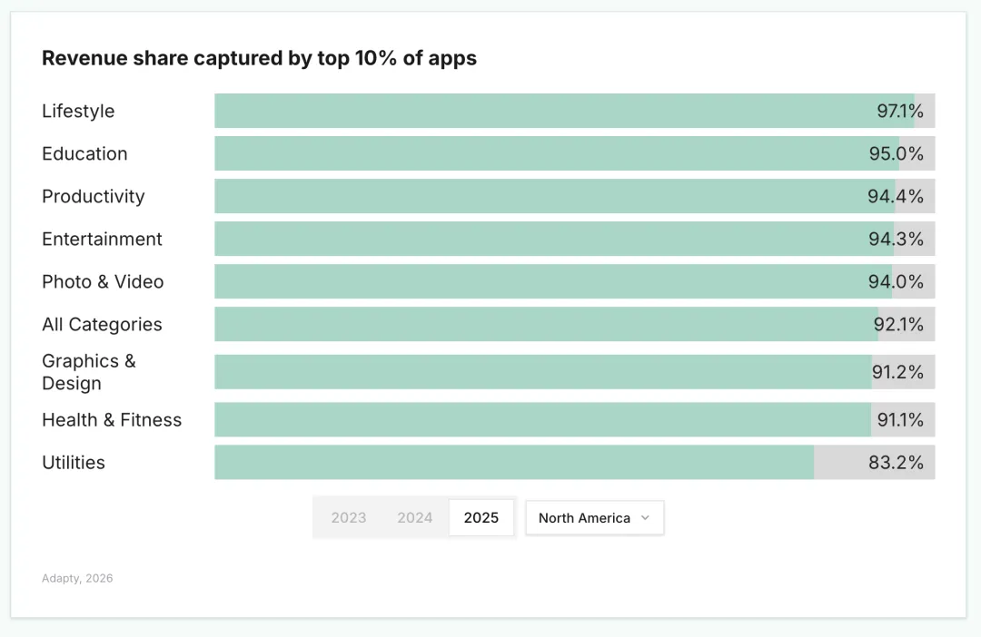Click the Utilities category label
This screenshot has height=637, width=981.
click(74, 463)
